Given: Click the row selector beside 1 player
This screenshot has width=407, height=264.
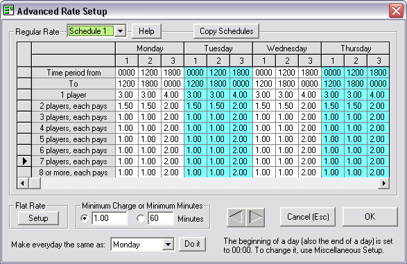Looking at the screenshot, I should point(24,95).
